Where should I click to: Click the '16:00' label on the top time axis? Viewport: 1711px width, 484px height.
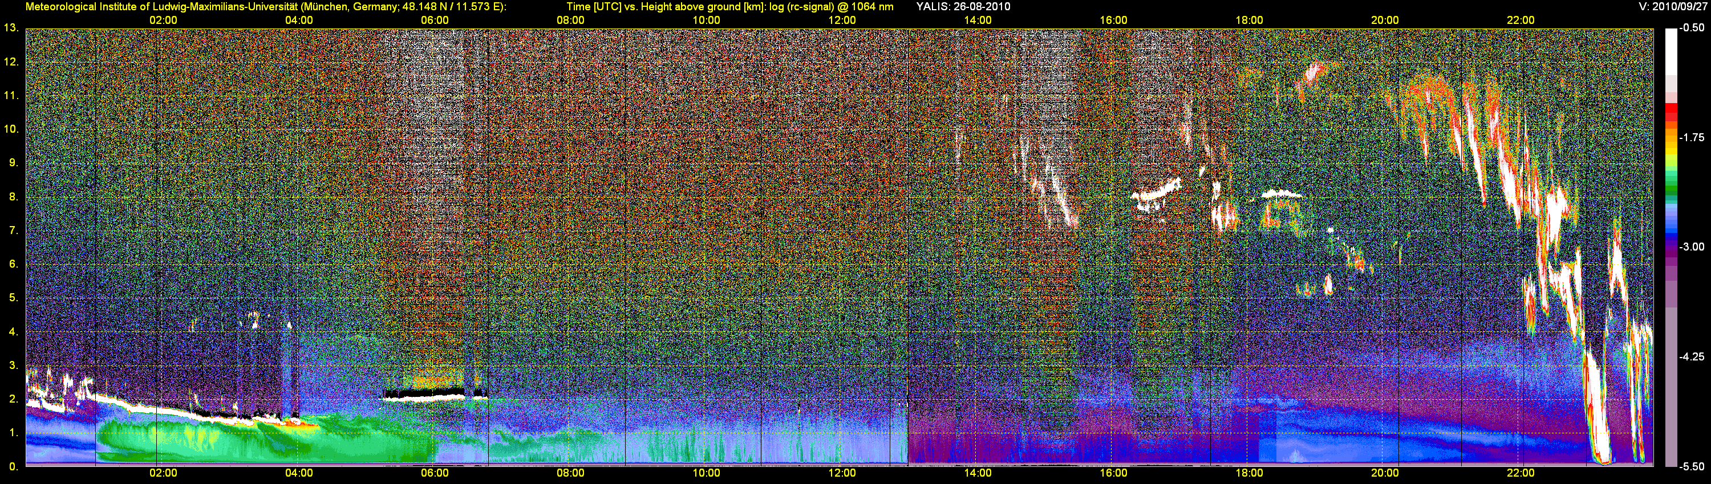click(1113, 20)
